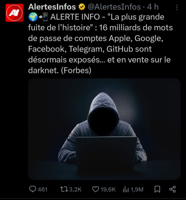The width and height of the screenshot is (186, 200).
Task: Open the three-dot more options menu
Action: 177,7
